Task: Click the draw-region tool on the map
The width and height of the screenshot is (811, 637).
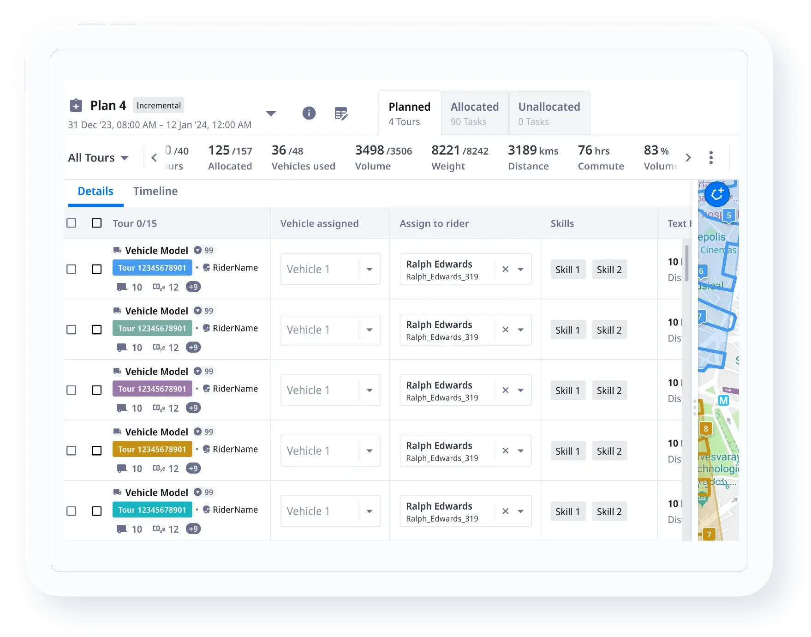Action: click(x=716, y=194)
